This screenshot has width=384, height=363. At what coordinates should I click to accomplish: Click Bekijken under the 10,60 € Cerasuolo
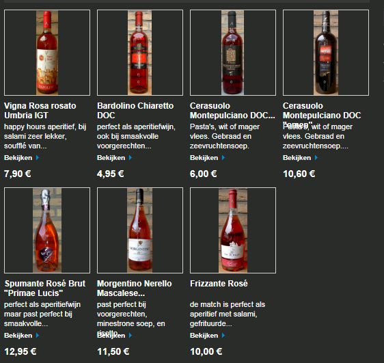(x=297, y=158)
